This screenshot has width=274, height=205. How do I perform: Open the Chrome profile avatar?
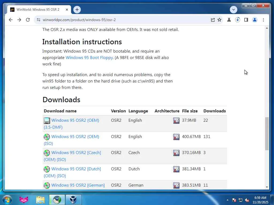tap(255, 20)
